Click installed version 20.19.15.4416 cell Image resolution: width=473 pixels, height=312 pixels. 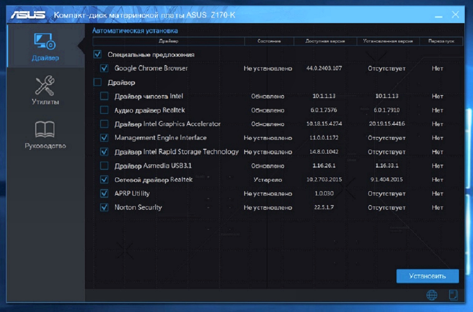[x=387, y=124]
